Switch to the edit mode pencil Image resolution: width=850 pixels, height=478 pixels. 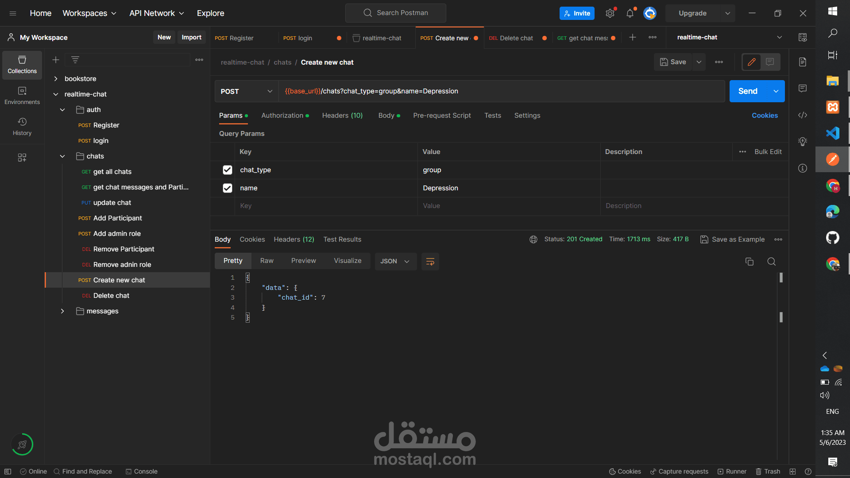click(x=752, y=62)
